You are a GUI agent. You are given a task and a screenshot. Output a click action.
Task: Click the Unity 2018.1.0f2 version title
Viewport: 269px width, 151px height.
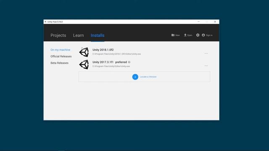coord(103,50)
